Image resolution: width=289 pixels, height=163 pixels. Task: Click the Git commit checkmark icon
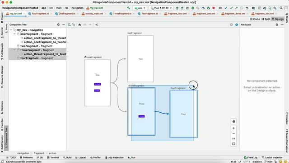pyautogui.click(x=231, y=8)
